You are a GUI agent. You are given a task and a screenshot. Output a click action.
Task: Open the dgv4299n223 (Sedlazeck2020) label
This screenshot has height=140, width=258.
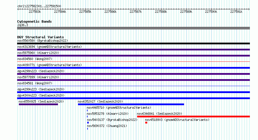click(41, 89)
